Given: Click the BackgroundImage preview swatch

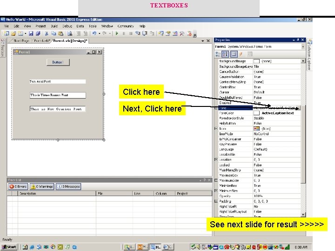Looking at the screenshot, I should (256, 61).
